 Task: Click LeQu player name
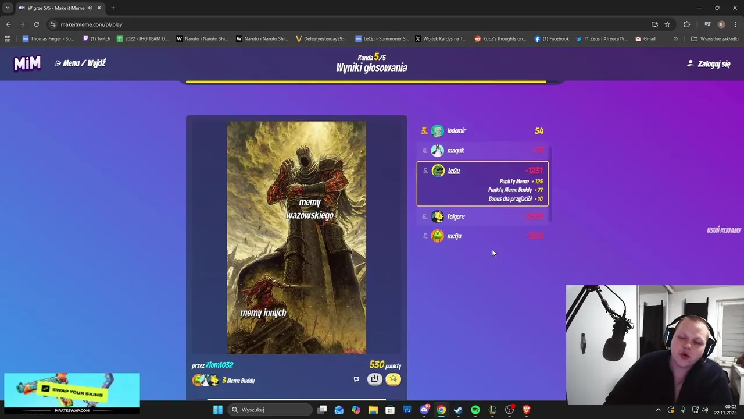tap(454, 171)
